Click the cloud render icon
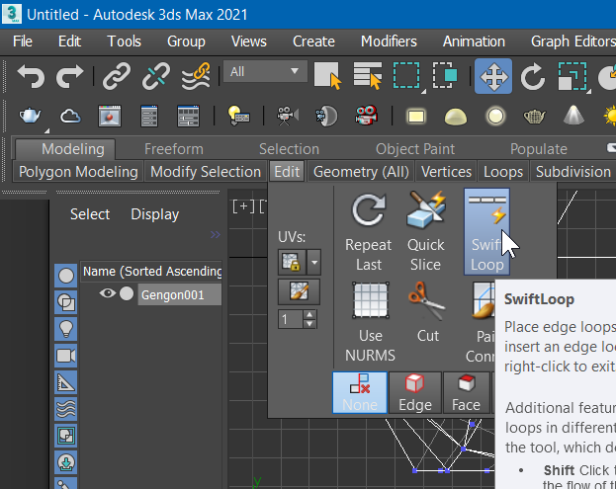 [70, 117]
